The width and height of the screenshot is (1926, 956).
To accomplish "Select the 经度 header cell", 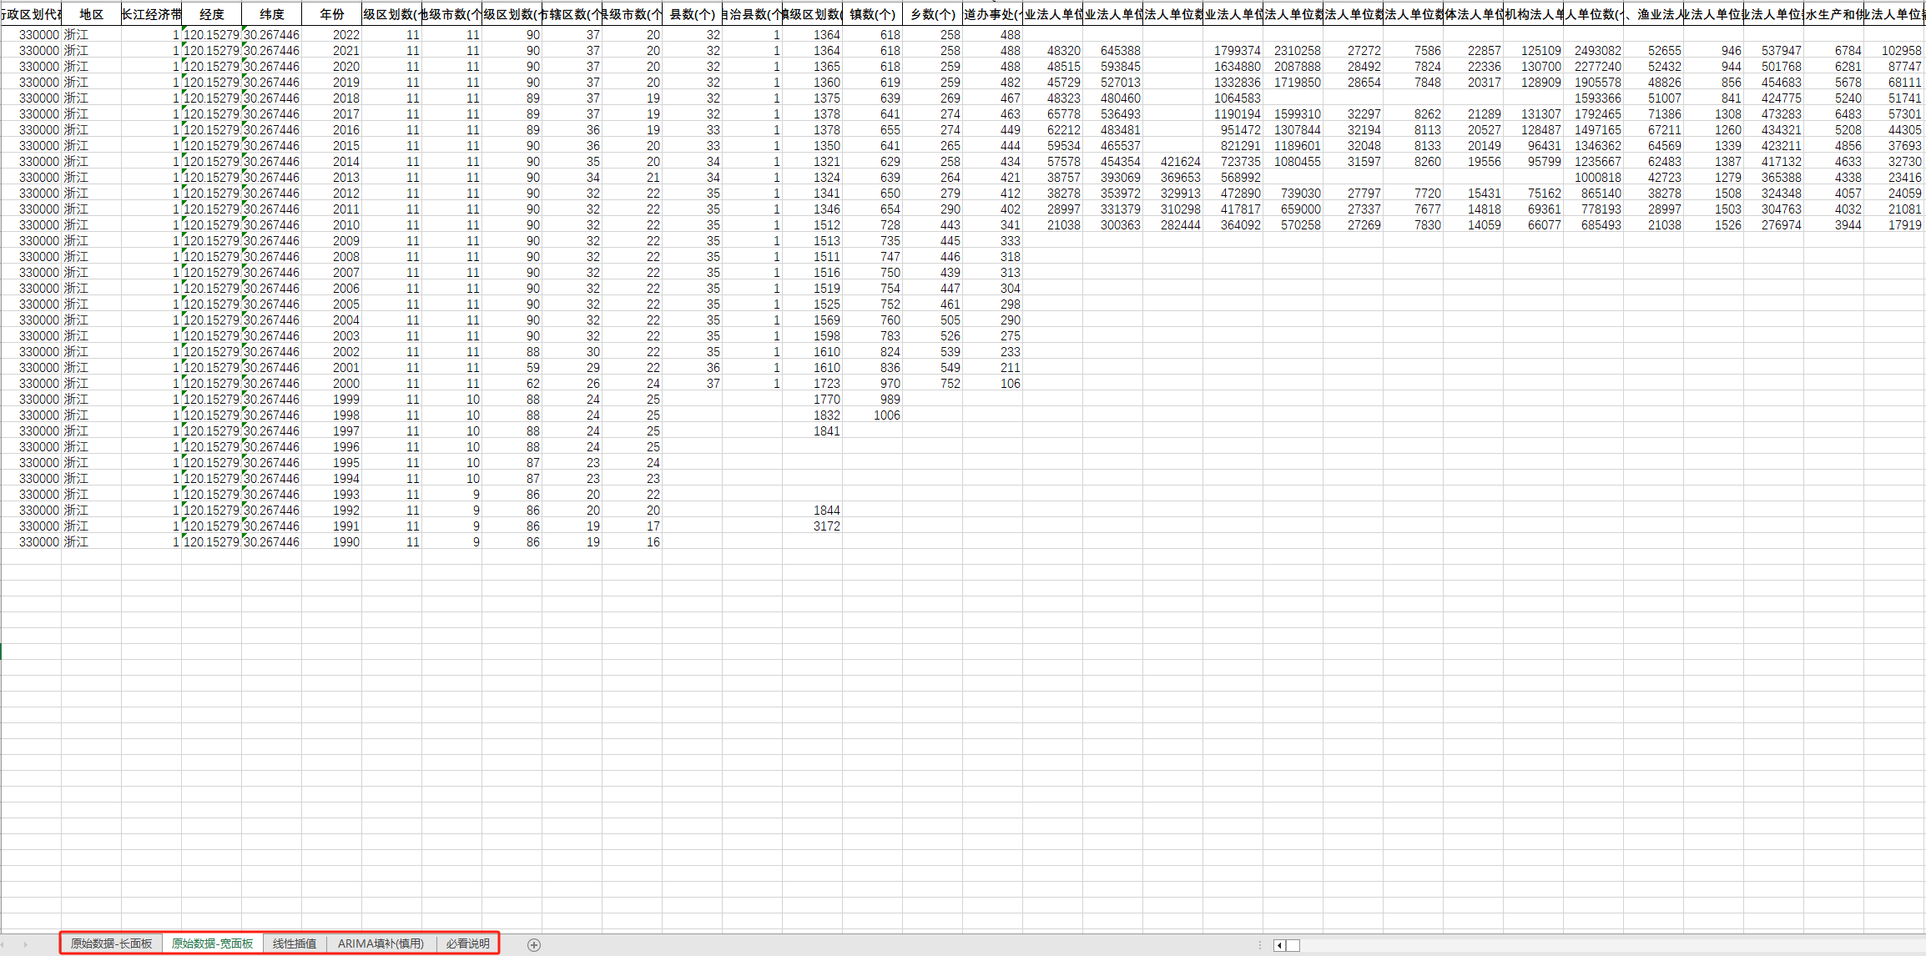I will click(x=211, y=14).
